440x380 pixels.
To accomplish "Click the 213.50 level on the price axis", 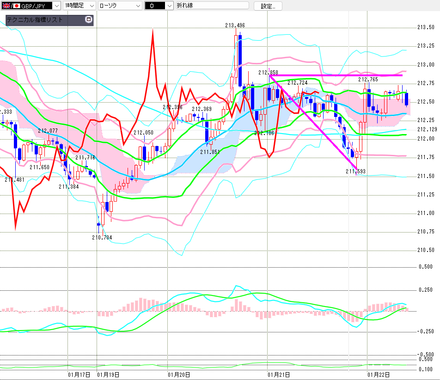I will click(x=426, y=27).
